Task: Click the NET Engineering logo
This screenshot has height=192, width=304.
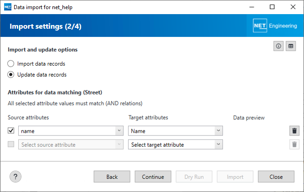Action: click(x=275, y=26)
